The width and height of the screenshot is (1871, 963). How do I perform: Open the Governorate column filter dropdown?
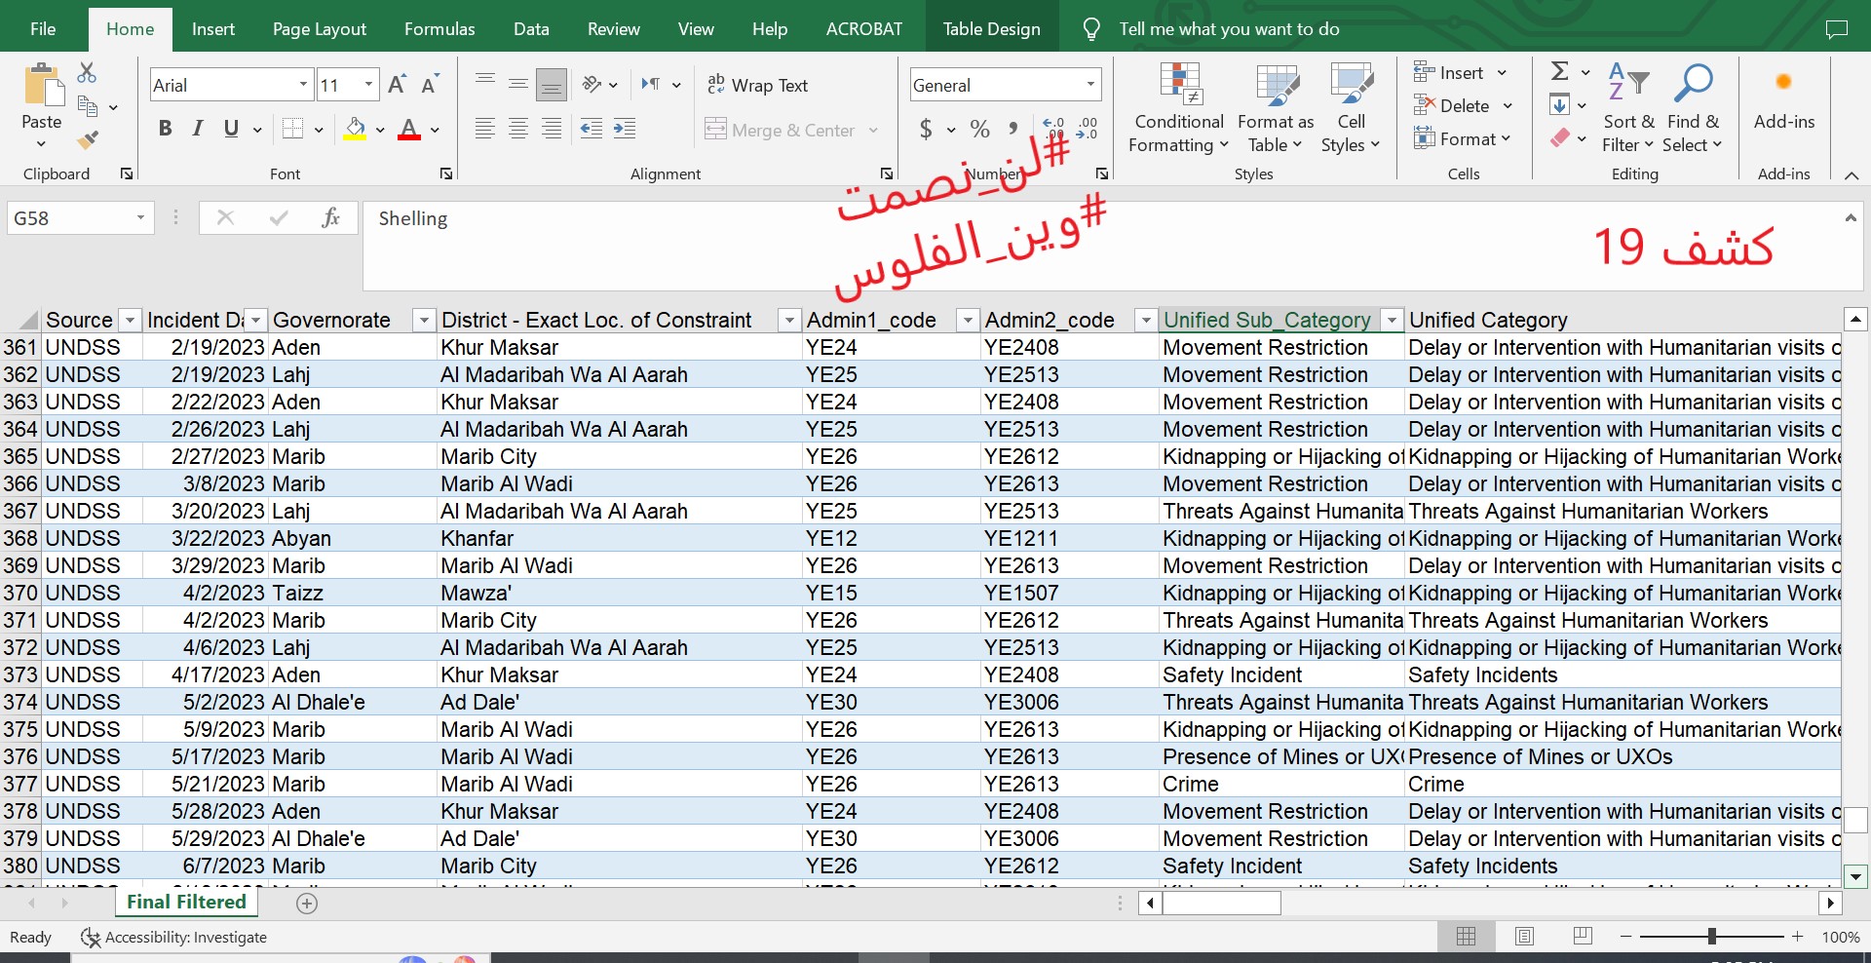[x=423, y=320]
